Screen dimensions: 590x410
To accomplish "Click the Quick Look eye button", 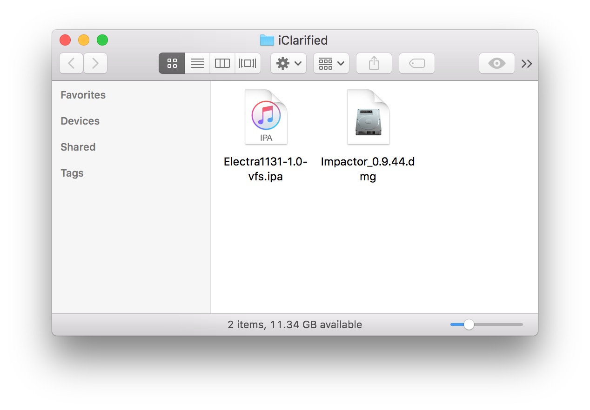I will pos(496,63).
